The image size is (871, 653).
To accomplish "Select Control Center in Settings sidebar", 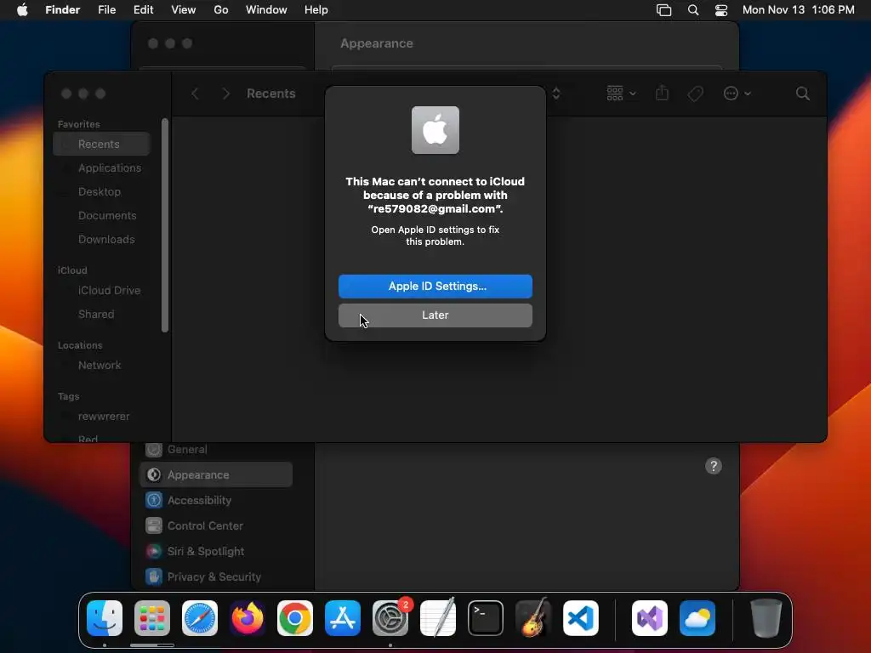I will 216,525.
